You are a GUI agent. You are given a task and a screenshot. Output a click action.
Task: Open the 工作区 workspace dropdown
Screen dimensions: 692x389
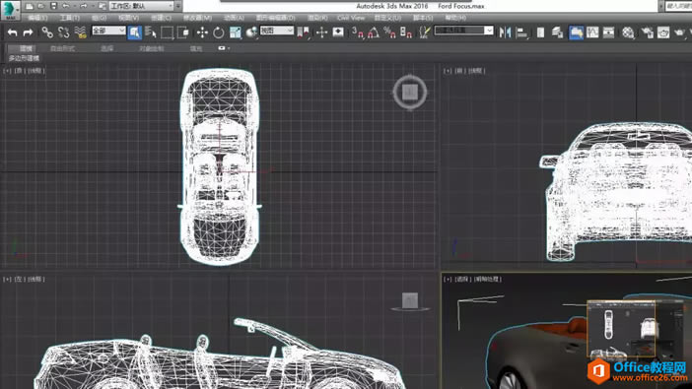click(141, 6)
